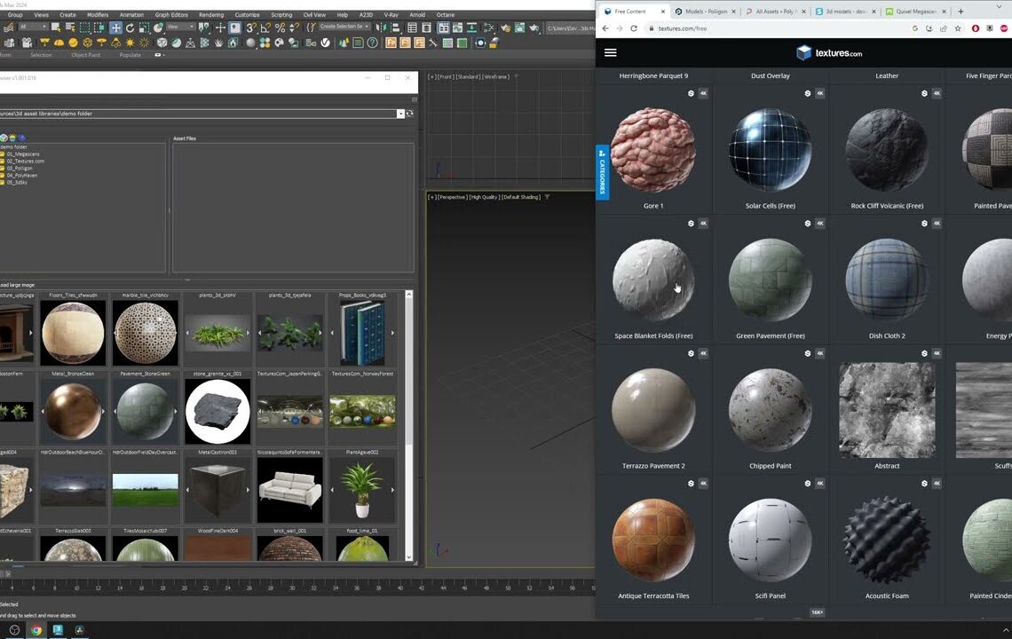
Task: Refresh the asset browser folder path
Action: [x=409, y=114]
